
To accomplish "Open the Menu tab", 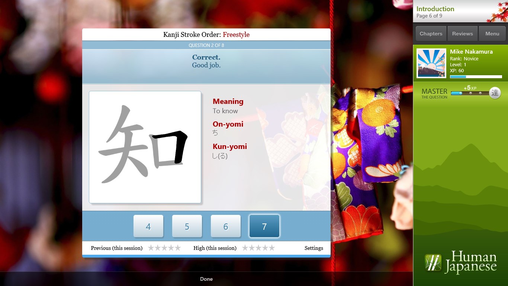I will (x=492, y=34).
